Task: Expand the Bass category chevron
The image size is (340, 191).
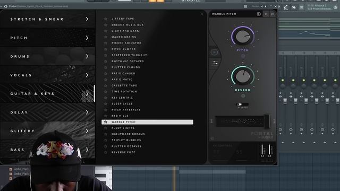Action: [87, 150]
